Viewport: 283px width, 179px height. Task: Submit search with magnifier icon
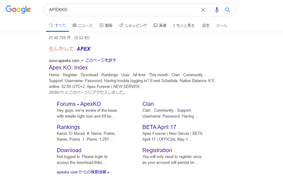[x=228, y=10]
